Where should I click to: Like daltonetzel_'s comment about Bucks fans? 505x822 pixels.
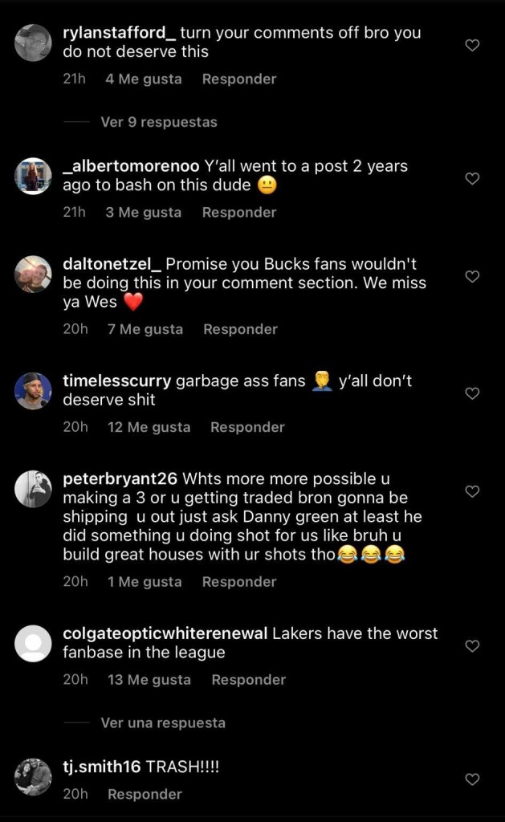[472, 277]
